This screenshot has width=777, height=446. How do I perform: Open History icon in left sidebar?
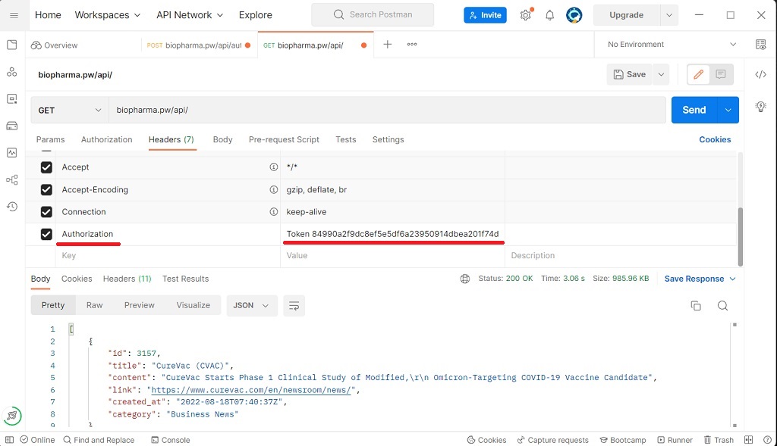tap(12, 206)
